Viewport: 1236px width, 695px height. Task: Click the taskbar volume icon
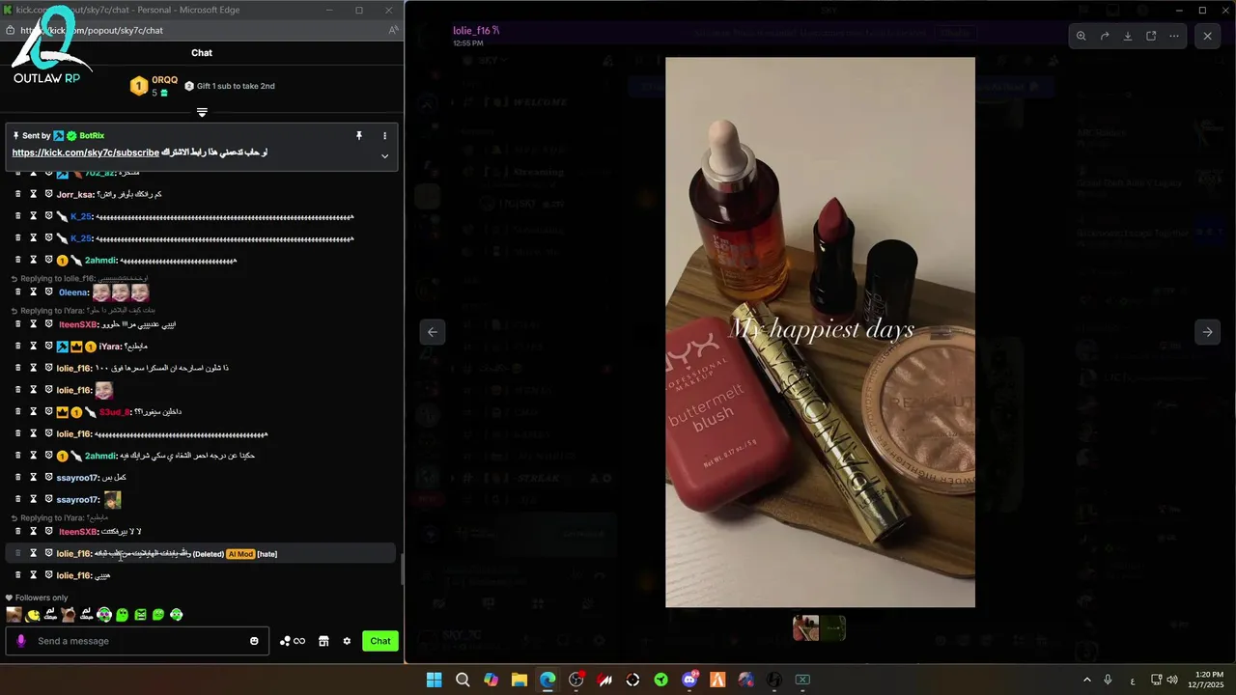click(x=1172, y=680)
